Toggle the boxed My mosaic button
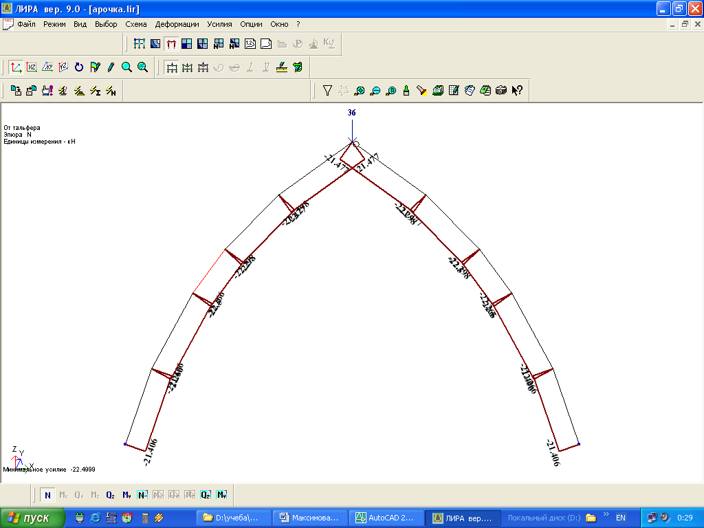This screenshot has height=528, width=704. [221, 495]
